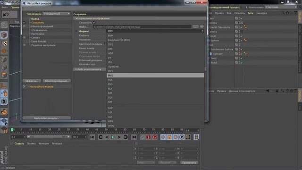This screenshot has width=302, height=170.
Task: Go to start of animation
Action: coord(92,137)
